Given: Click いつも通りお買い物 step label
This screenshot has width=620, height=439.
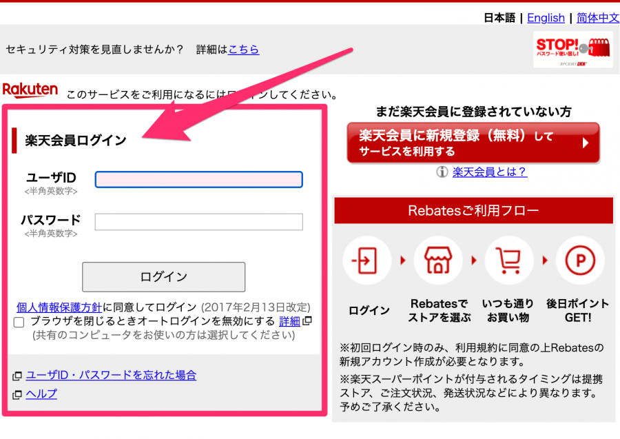Looking at the screenshot, I should 508,310.
